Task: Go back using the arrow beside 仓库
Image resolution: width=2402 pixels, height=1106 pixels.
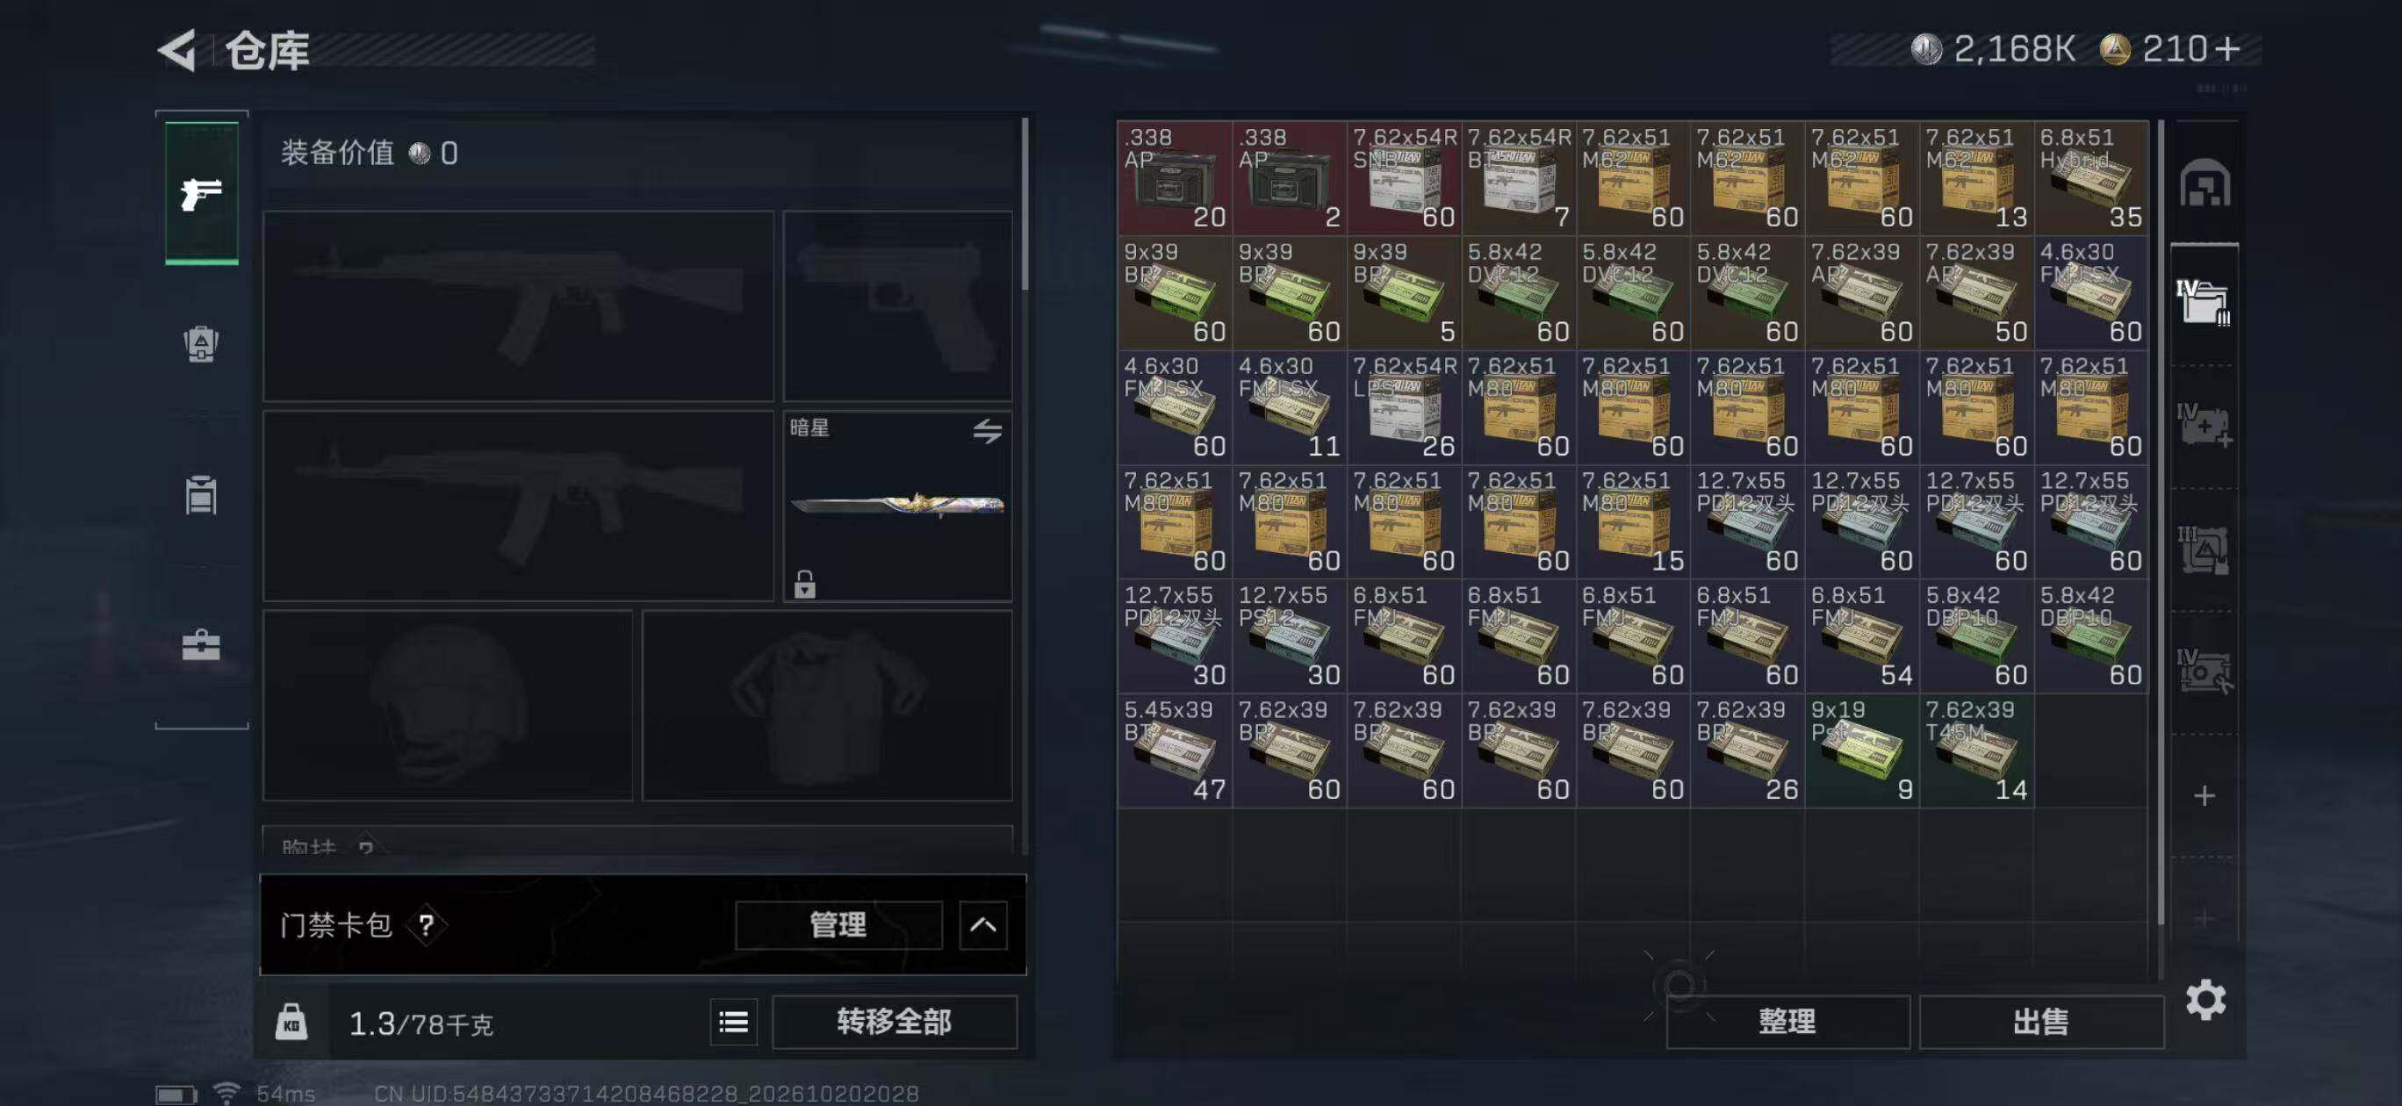Action: click(177, 49)
